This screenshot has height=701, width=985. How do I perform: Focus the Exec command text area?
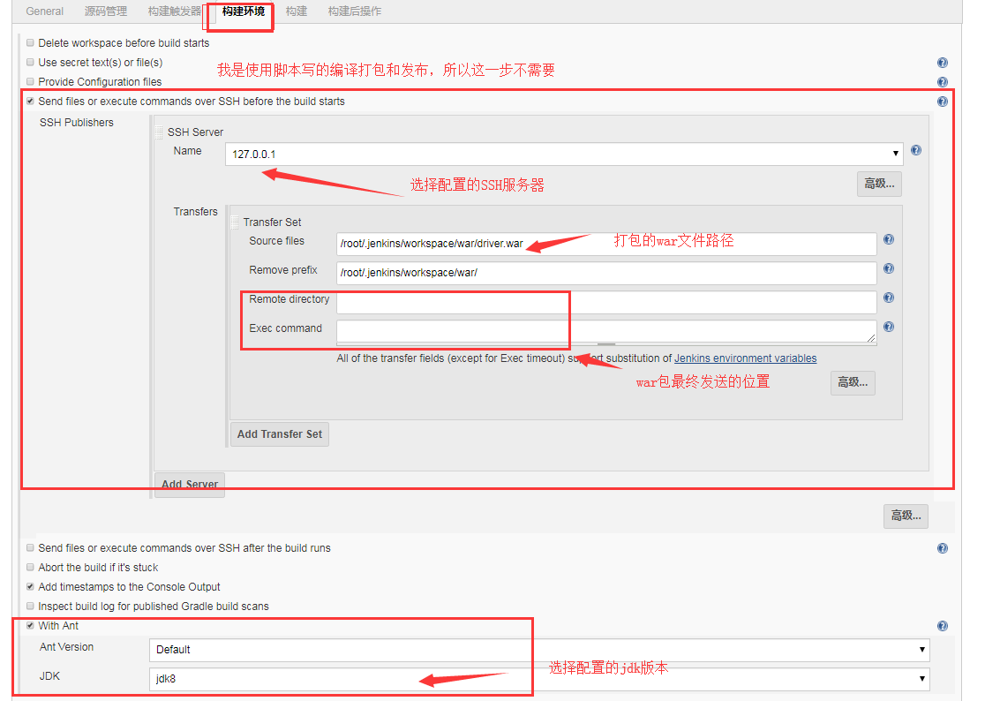(x=606, y=331)
